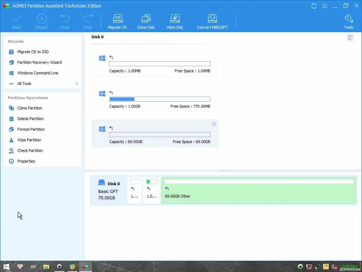Click the Delete Partition trash icon
The width and height of the screenshot is (362, 272).
pyautogui.click(x=11, y=119)
